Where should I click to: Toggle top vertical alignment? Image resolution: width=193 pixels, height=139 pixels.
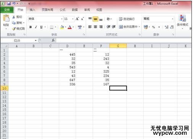[x=90, y=19]
